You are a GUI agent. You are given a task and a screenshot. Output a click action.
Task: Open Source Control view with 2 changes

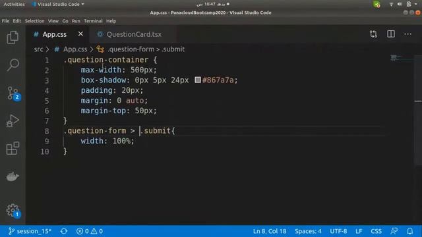click(13, 93)
